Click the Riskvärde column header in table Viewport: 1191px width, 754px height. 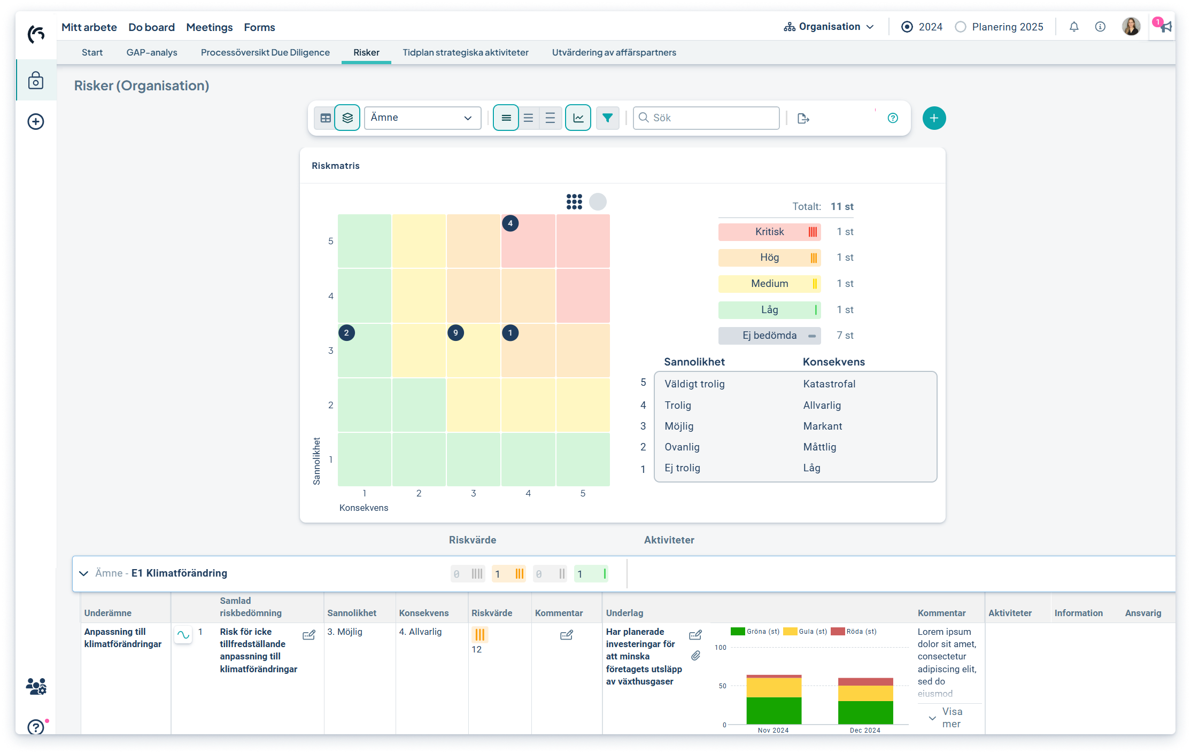pos(492,613)
